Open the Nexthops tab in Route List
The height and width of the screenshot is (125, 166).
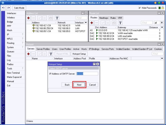click(x=104, y=18)
